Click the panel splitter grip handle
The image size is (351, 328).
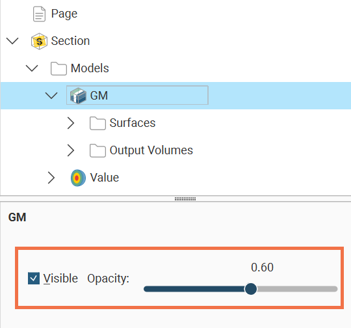pos(185,199)
